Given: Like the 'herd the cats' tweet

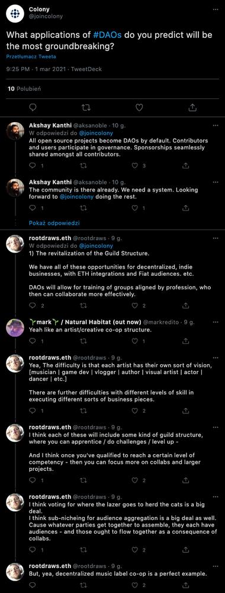Looking at the screenshot, I should (135, 550).
